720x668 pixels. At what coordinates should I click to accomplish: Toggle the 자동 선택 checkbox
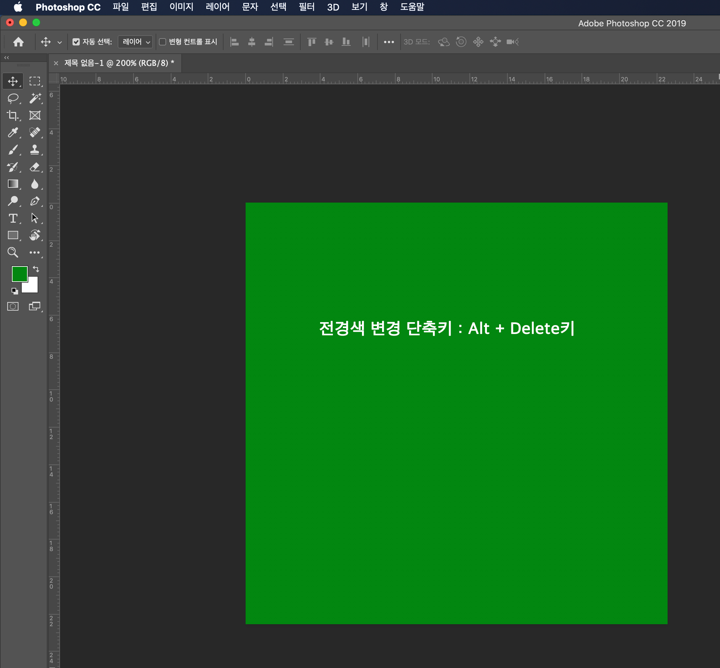76,42
